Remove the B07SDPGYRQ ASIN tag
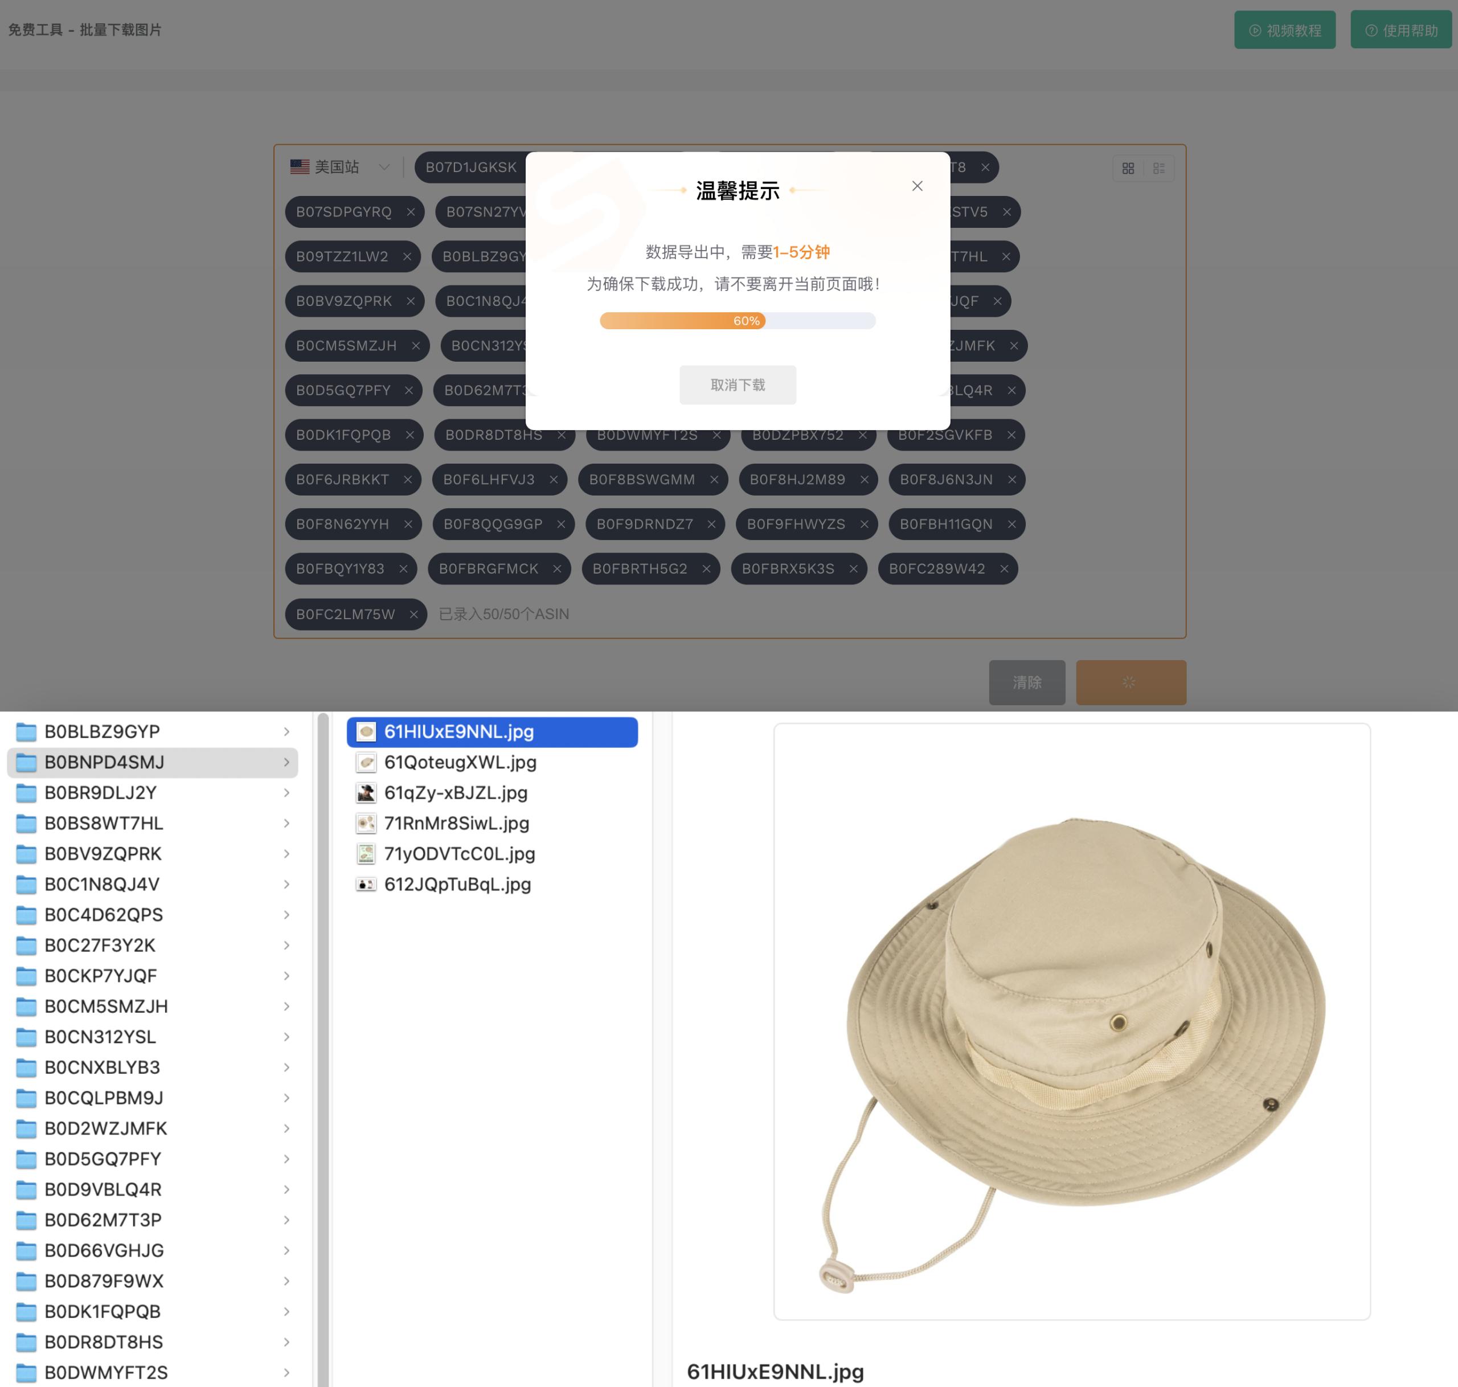 [x=410, y=212]
